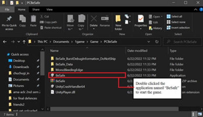Click the Up arrow navigation button
Screen dimensions: 203x117
24,42
